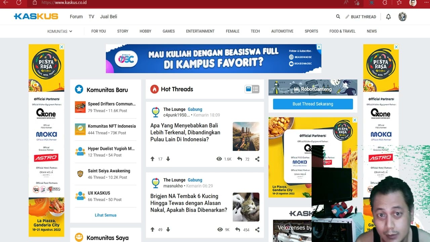
Task: Downvote the Brigjen NA kucing thread
Action: click(168, 230)
